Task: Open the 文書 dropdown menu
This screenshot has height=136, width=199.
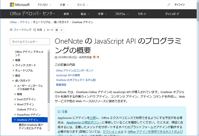Action: pos(64,5)
